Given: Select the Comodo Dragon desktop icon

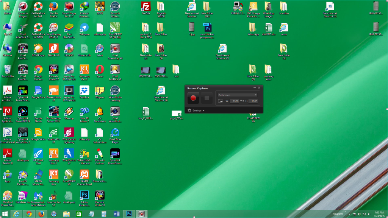Looking at the screenshot, I should click(x=23, y=9).
